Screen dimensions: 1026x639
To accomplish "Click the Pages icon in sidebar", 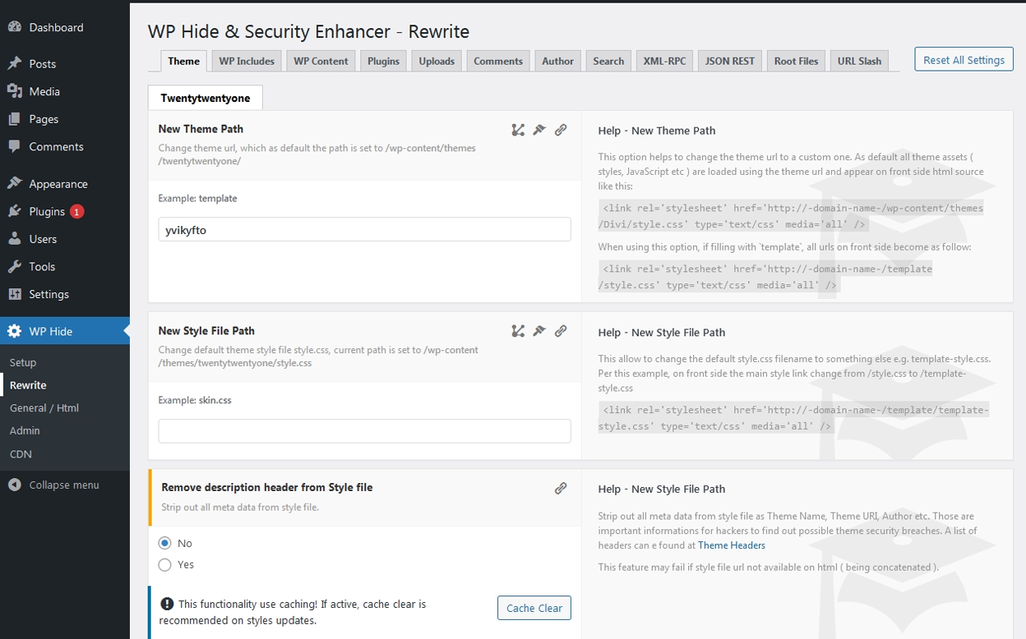I will (x=15, y=119).
